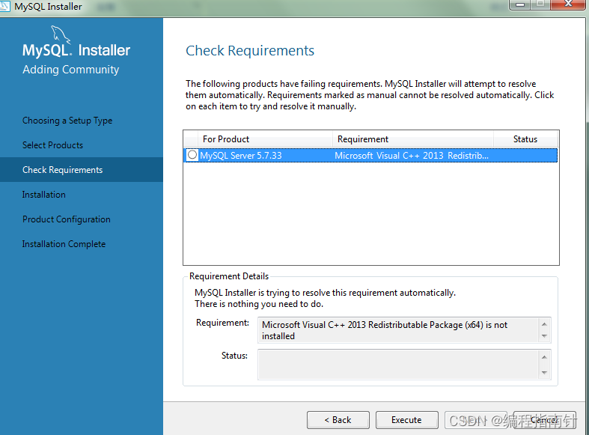Sort by the Requirement column header
The width and height of the screenshot is (589, 435).
413,139
